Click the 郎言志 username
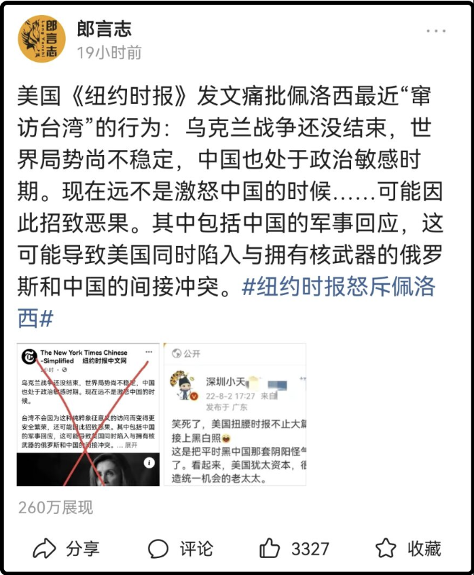The height and width of the screenshot is (575, 474). [x=105, y=29]
